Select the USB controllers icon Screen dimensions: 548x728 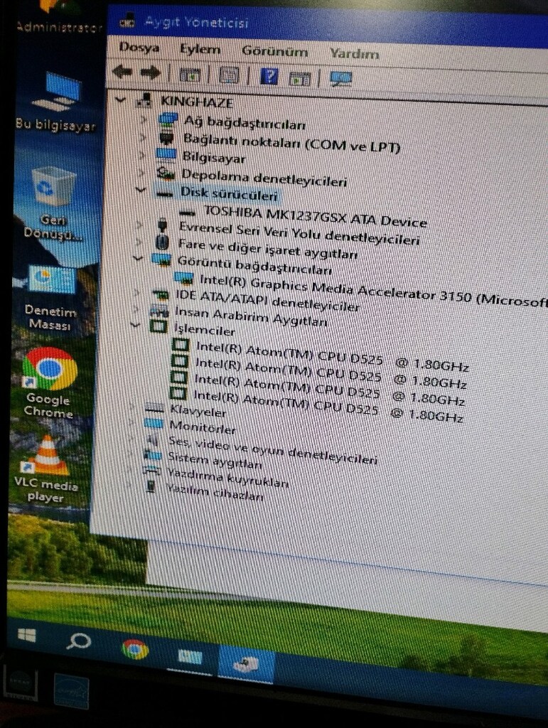(x=162, y=225)
